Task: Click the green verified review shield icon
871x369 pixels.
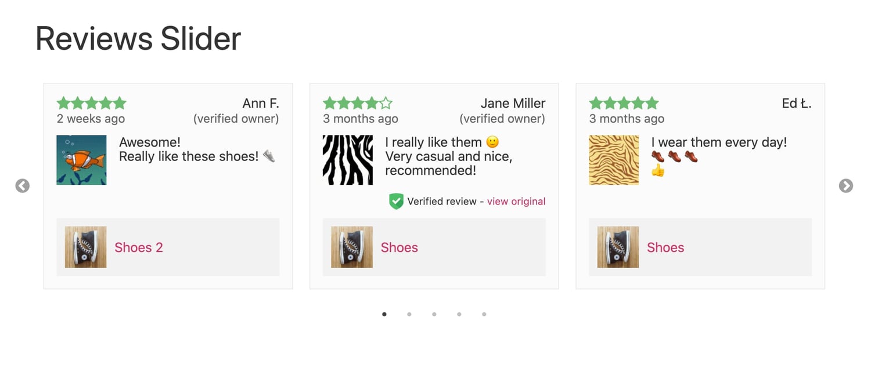Action: click(396, 202)
